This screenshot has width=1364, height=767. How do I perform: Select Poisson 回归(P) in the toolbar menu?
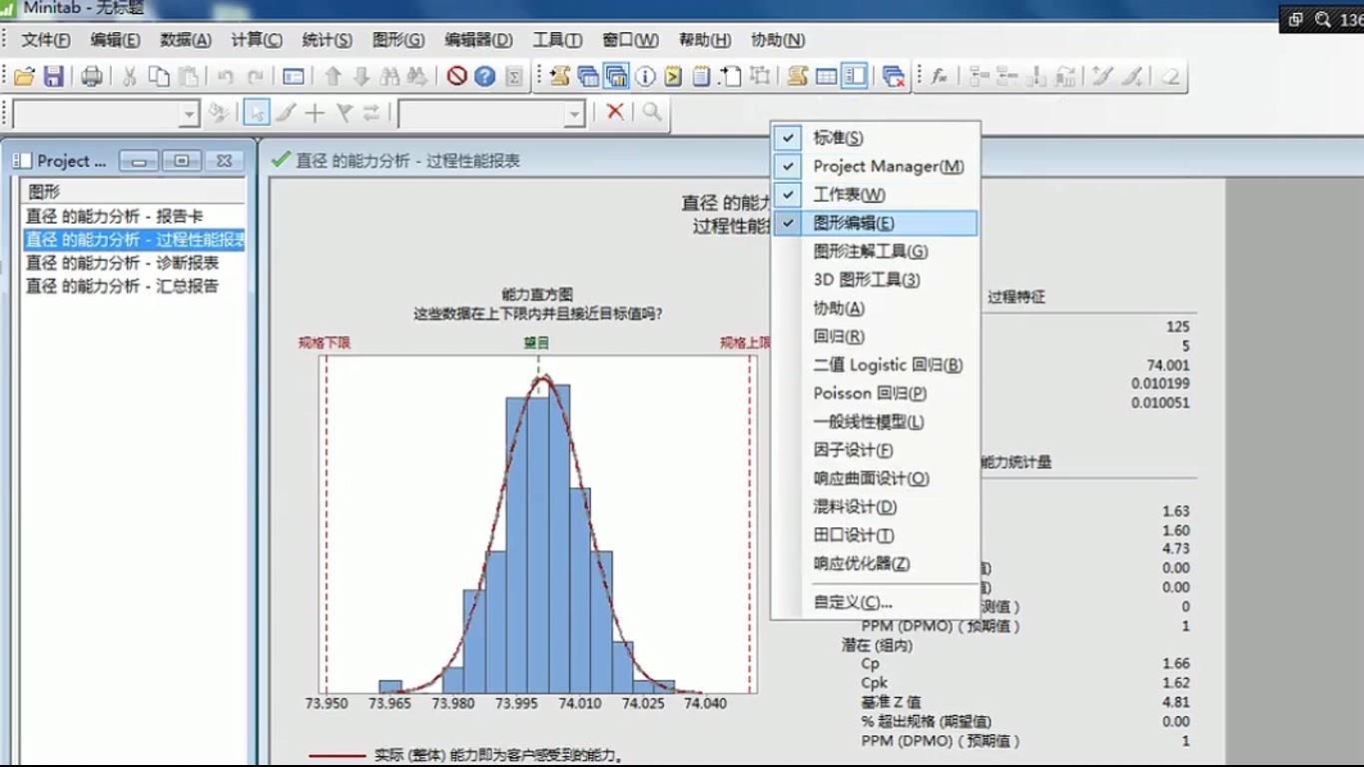874,393
